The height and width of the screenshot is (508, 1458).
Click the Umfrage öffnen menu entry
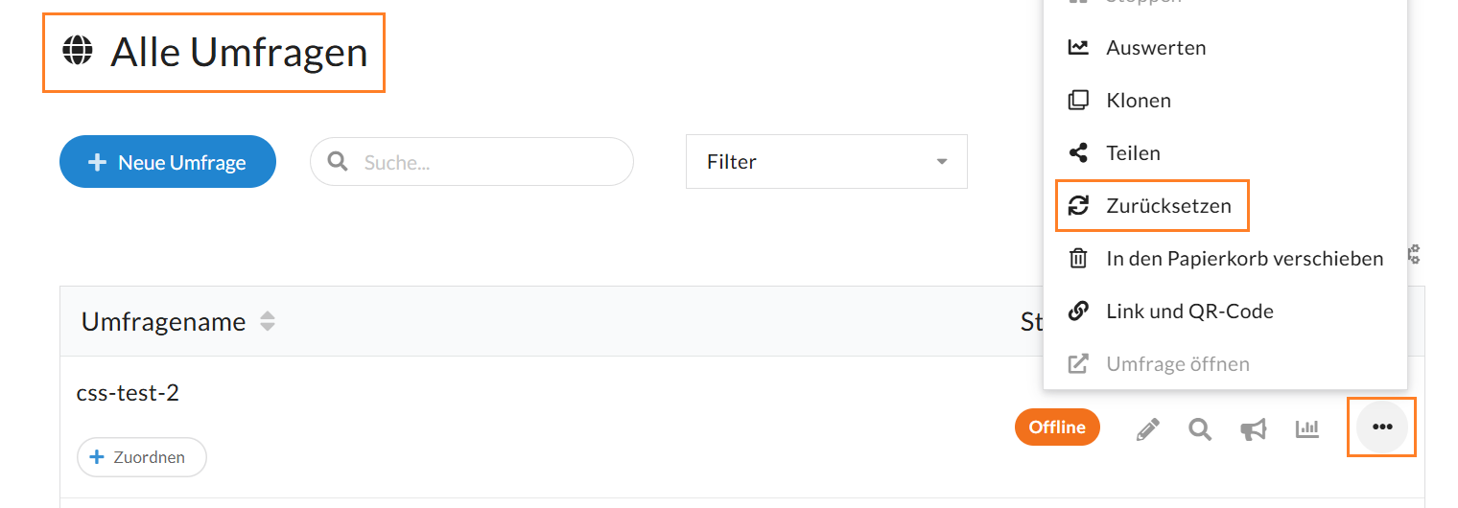[1177, 363]
